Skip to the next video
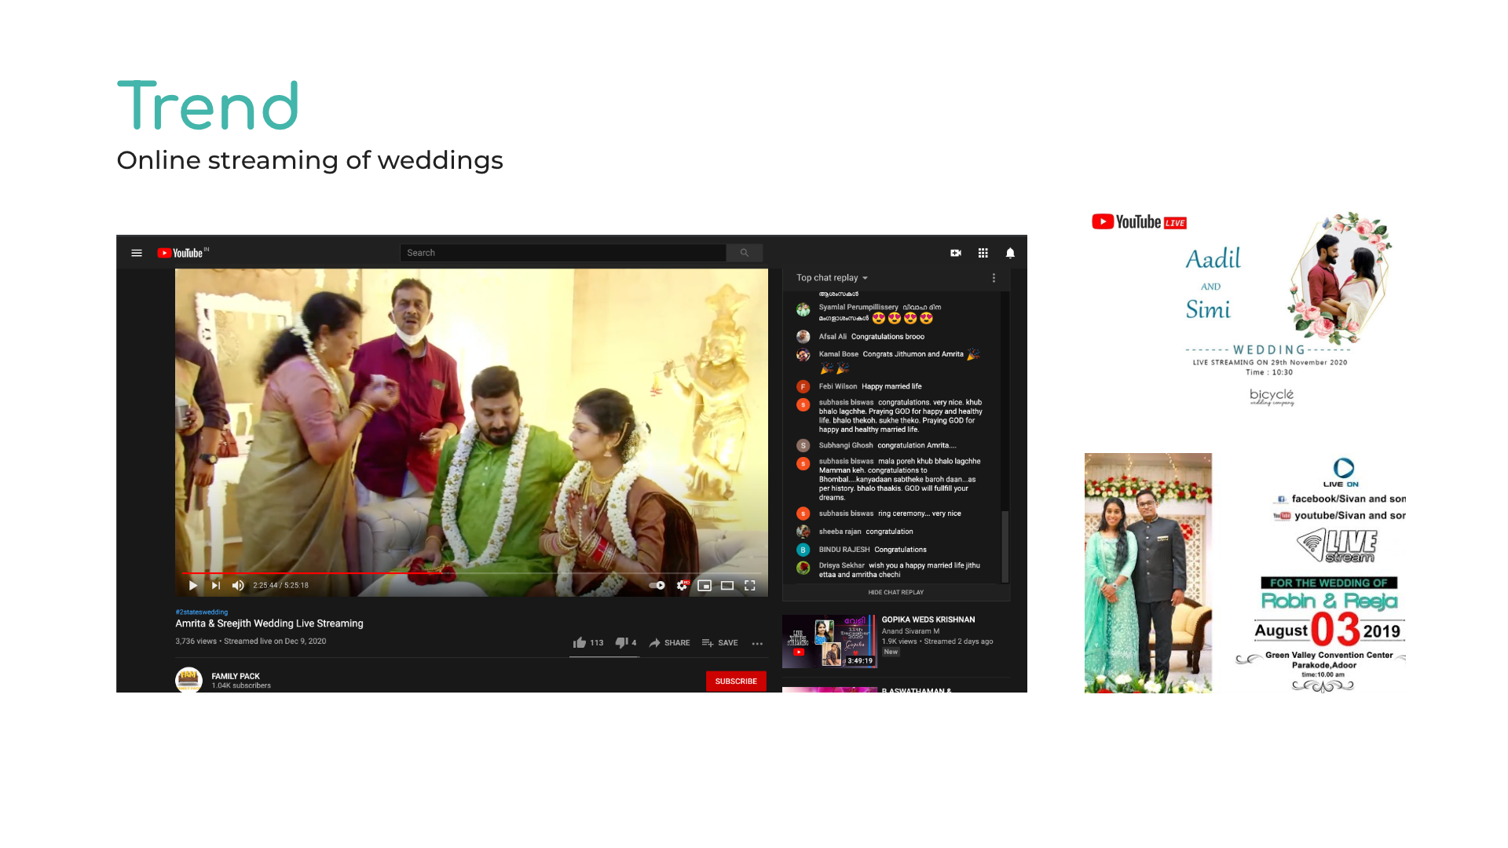This screenshot has height=848, width=1508. tap(216, 585)
